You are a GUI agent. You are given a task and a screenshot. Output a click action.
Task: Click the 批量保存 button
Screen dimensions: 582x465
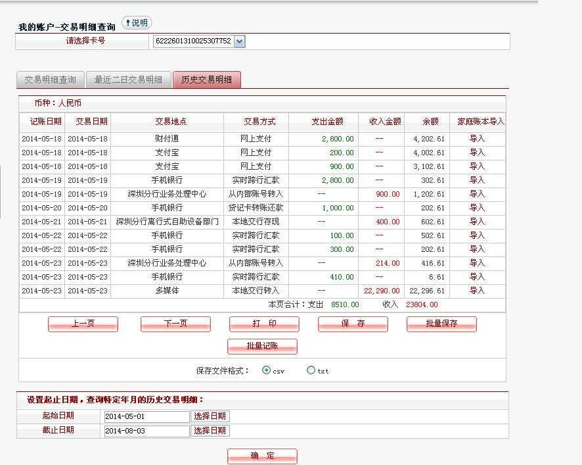[x=441, y=324]
